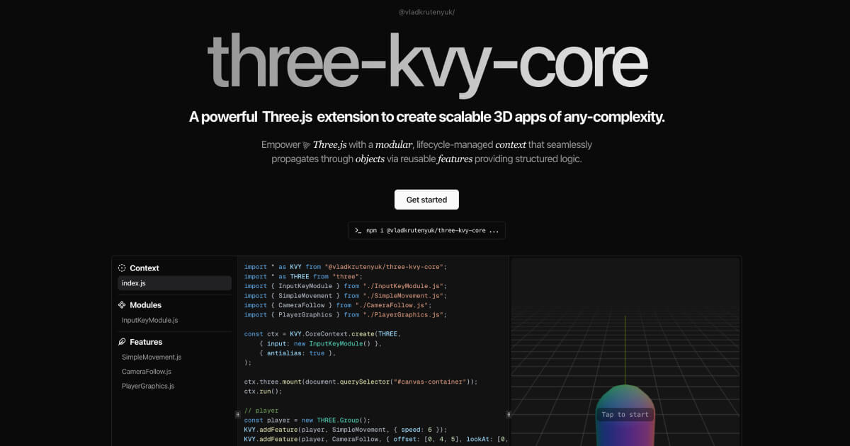Collapse the Context section
The width and height of the screenshot is (850, 446).
(144, 268)
